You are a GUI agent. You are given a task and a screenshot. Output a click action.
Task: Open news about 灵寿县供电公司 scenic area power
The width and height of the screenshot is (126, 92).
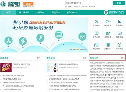click(64, 89)
